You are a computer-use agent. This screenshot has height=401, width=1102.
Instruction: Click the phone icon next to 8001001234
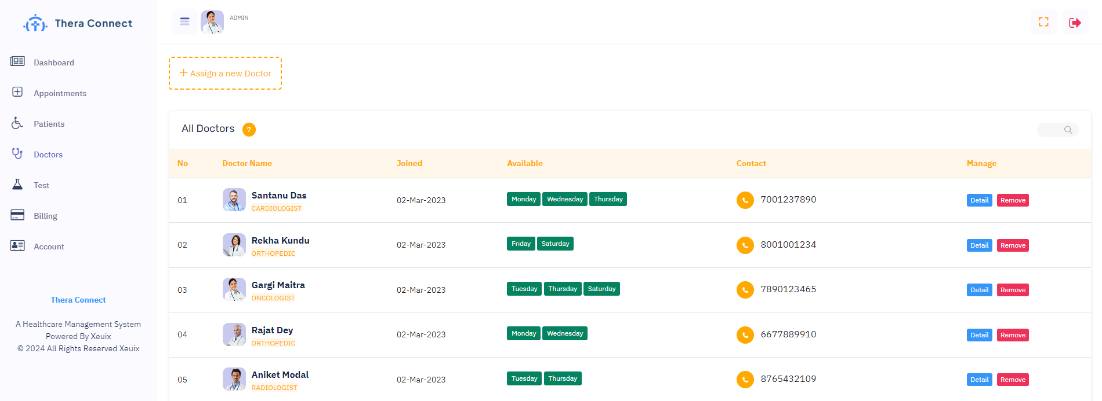point(745,245)
